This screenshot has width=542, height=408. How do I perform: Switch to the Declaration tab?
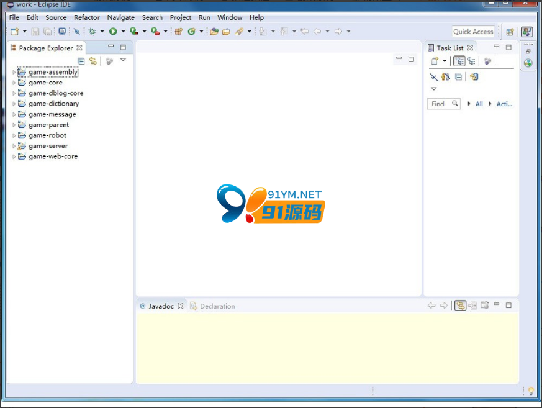212,306
